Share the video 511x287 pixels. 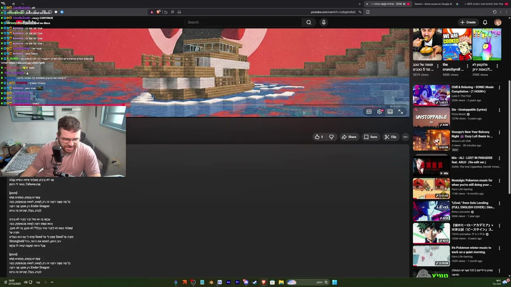[x=349, y=137]
